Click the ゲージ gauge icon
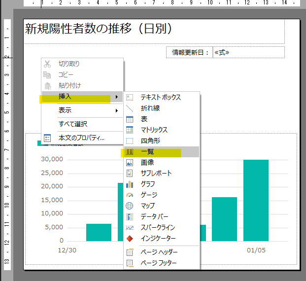306x281 pixels. tap(130, 195)
